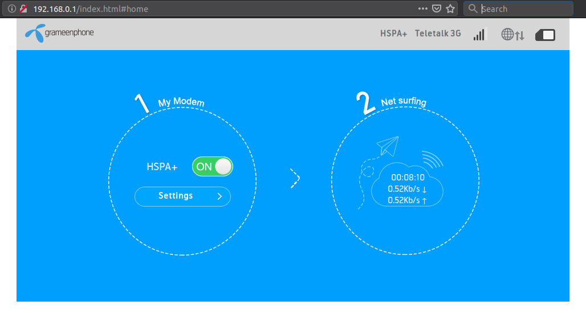586x313 pixels.
Task: Open the page actions three-dot menu
Action: tap(422, 9)
